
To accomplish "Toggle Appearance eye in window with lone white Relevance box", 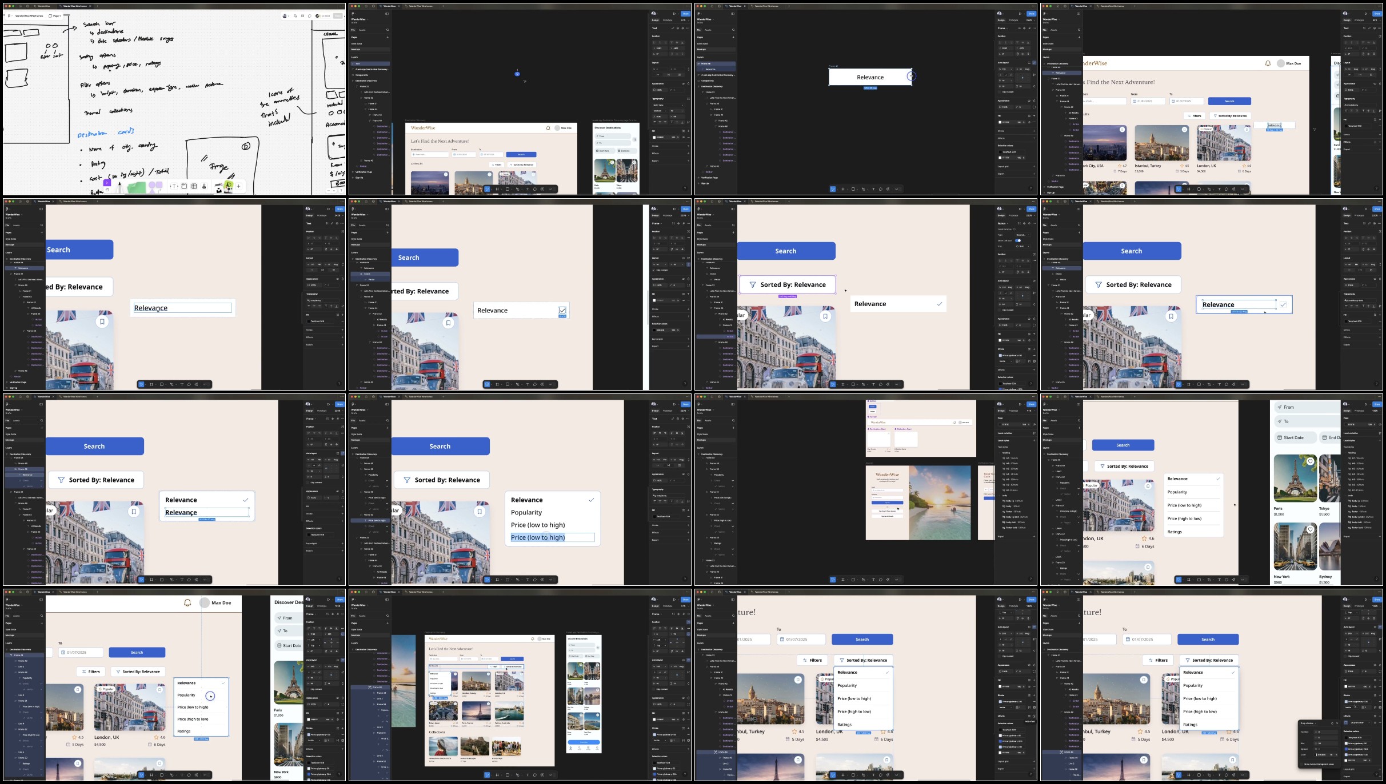I will 1029,100.
